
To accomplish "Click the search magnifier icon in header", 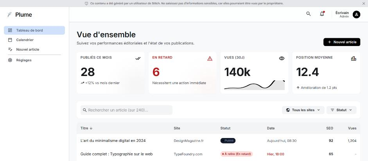I will pyautogui.click(x=309, y=14).
